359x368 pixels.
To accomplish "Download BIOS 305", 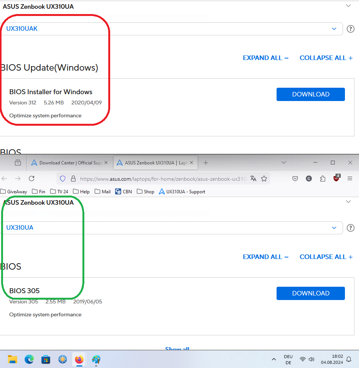I will point(311,293).
